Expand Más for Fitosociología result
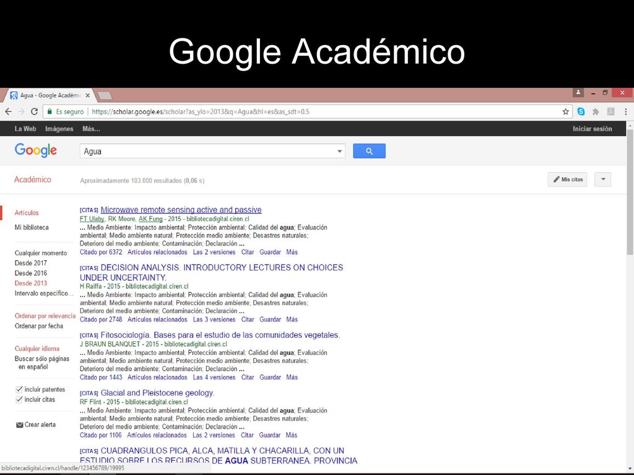634x475 pixels. coord(292,377)
